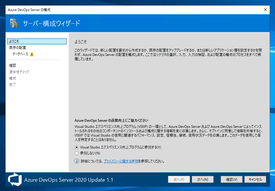The height and width of the screenshot is (191, 275).
Task: Click the warning icon beside データベース
Action: pos(32,54)
